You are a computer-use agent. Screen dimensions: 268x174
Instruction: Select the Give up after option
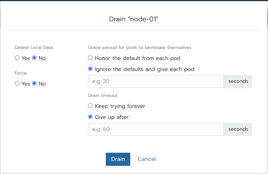click(91, 117)
